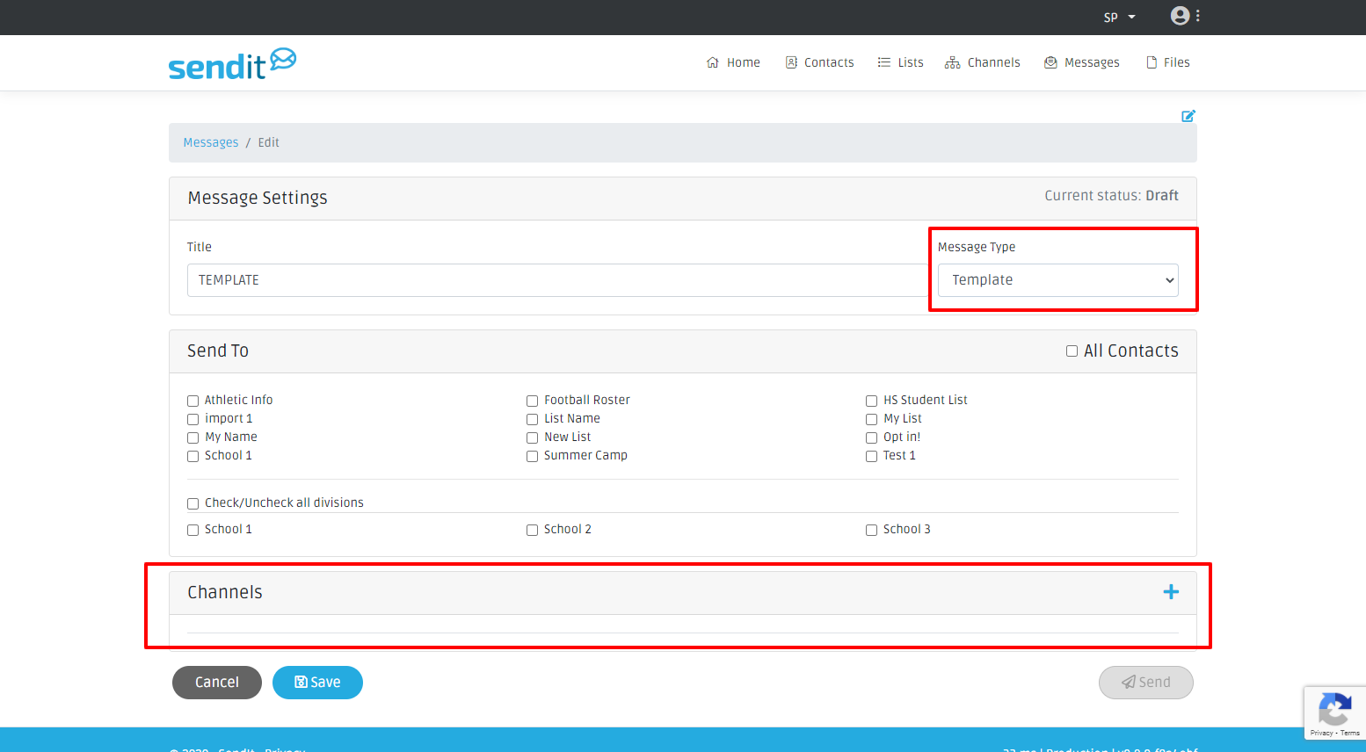Click the plus icon in Channels panel

click(x=1171, y=592)
